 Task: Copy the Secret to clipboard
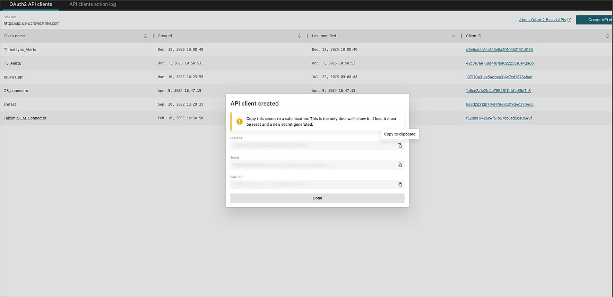(x=400, y=165)
